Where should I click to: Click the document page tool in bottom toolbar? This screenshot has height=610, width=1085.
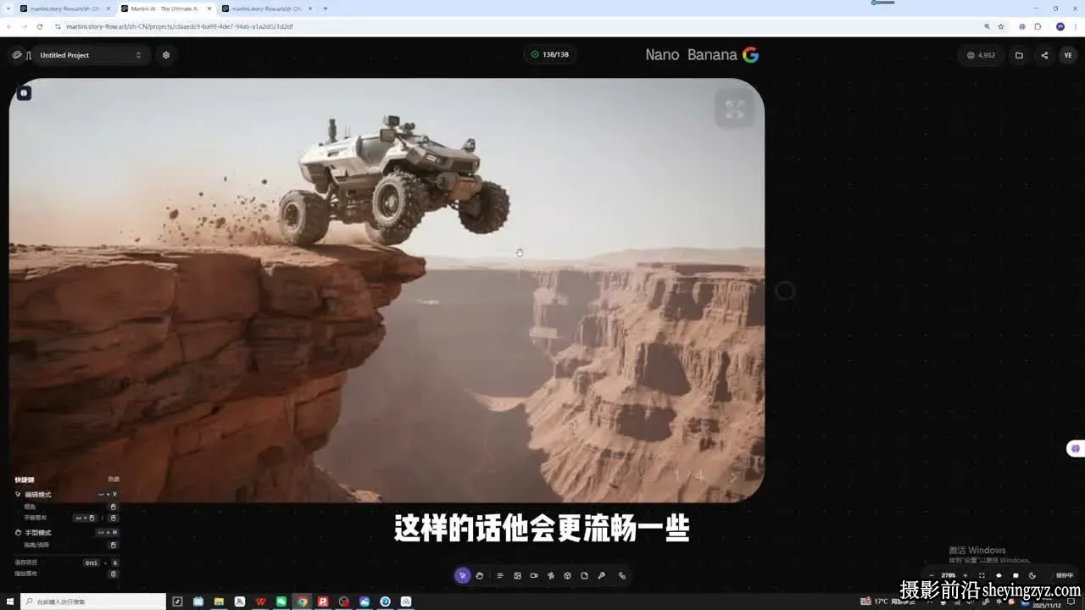point(584,575)
